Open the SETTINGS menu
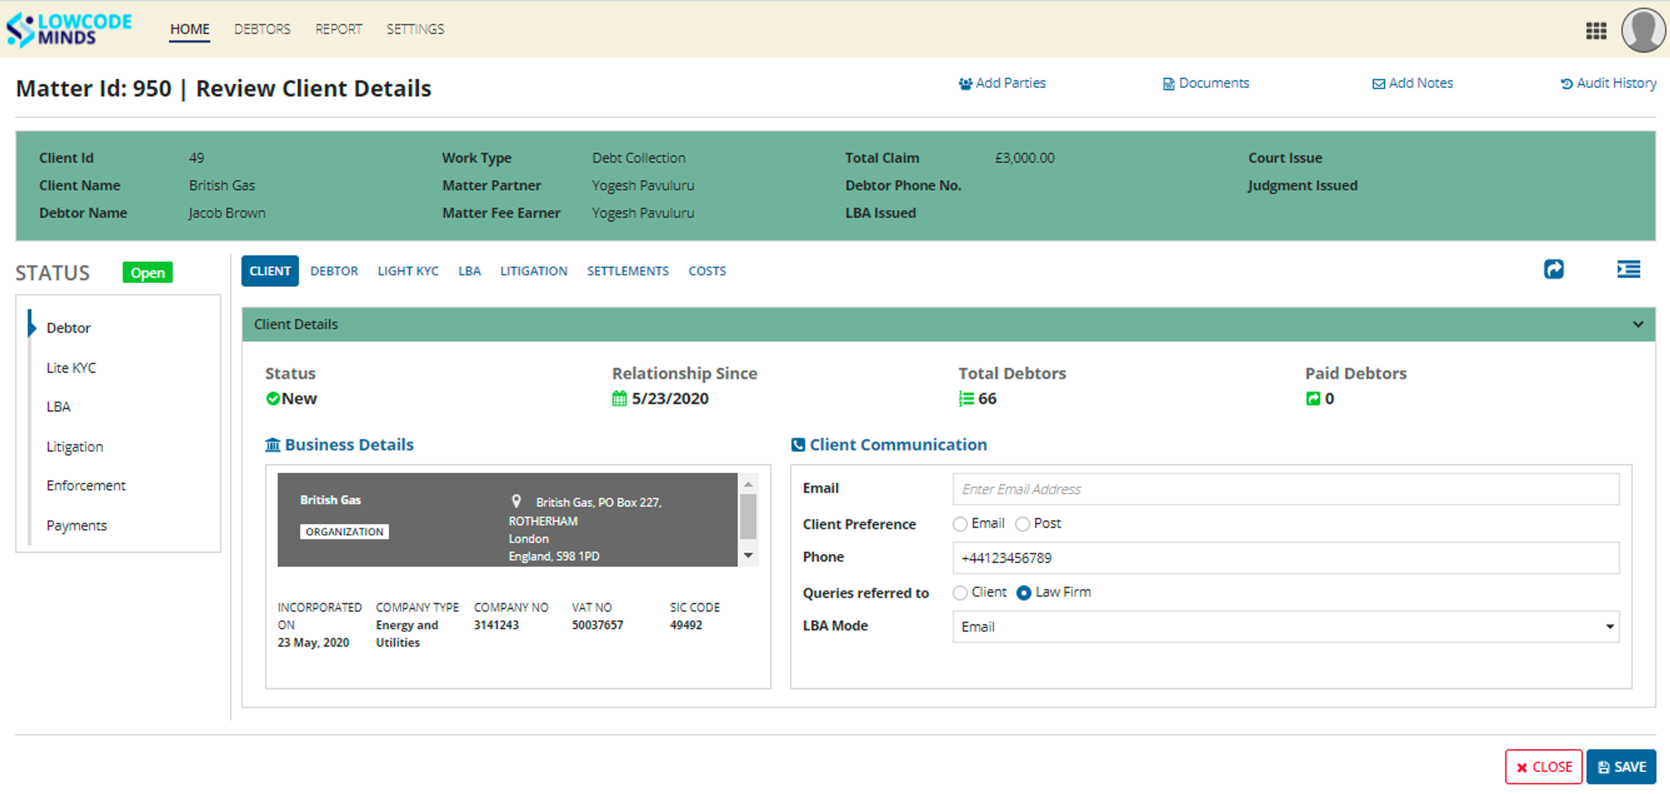Viewport: 1670px width, 794px height. tap(415, 29)
